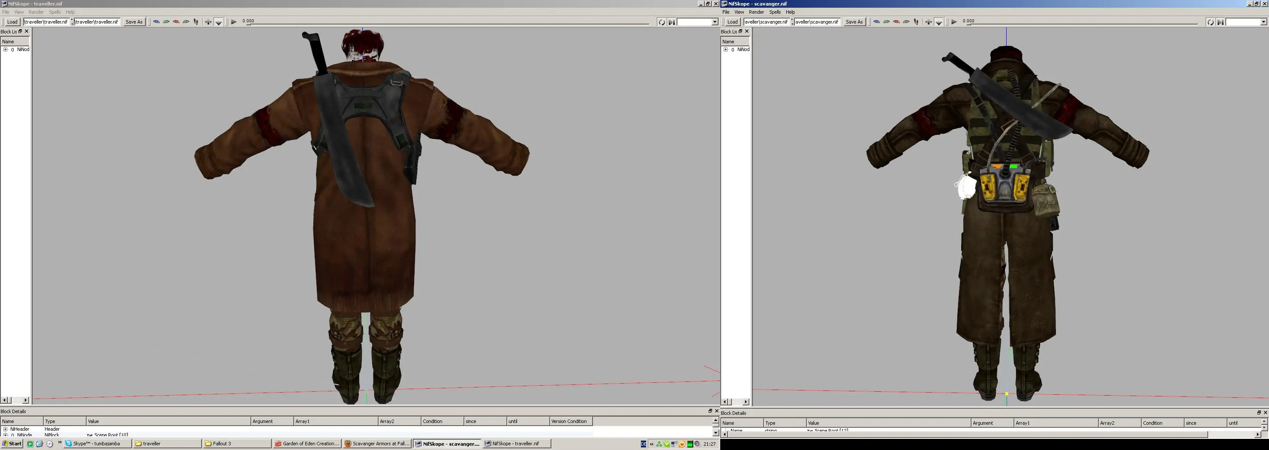Click the animation time slider in scavanger window

pyautogui.click(x=1083, y=23)
